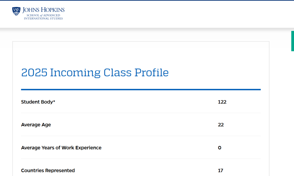
Task: Click the year 2025 in the heading
Action: point(34,73)
